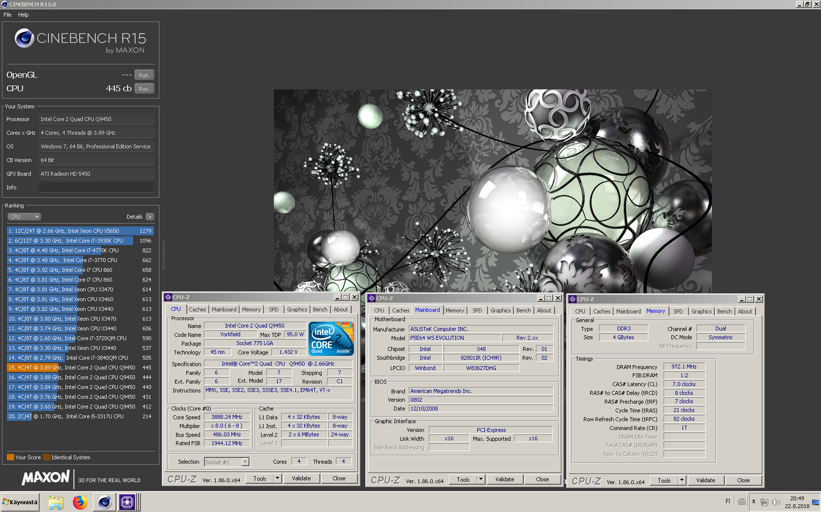Click the Details arrow icon in Ranking

coord(150,217)
